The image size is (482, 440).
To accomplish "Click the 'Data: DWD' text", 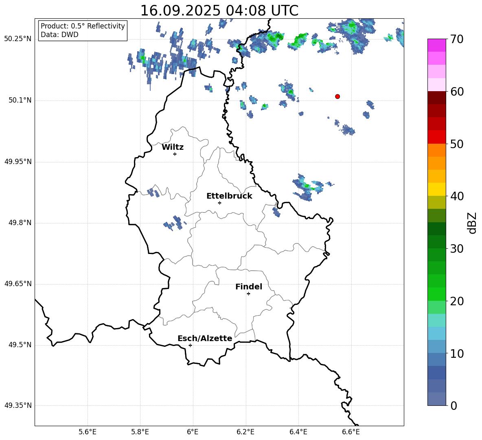I will 59,35.
